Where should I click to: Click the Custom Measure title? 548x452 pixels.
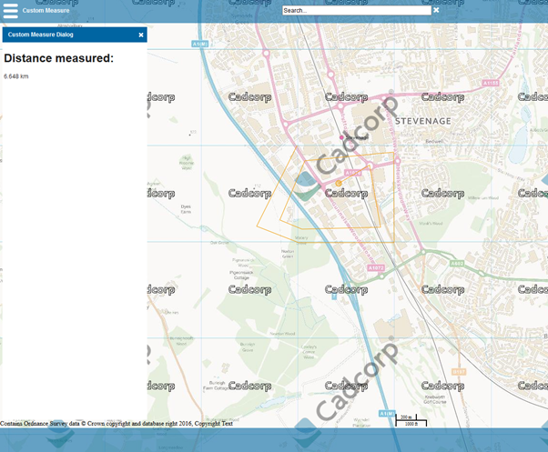tap(46, 11)
